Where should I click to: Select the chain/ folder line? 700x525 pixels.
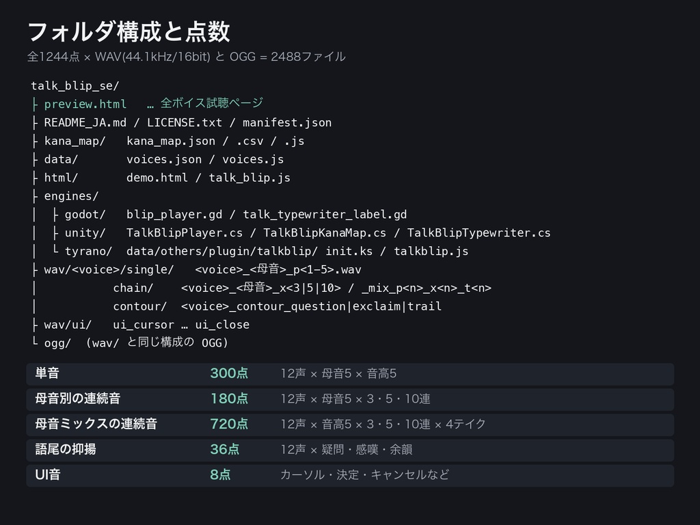[x=133, y=288]
